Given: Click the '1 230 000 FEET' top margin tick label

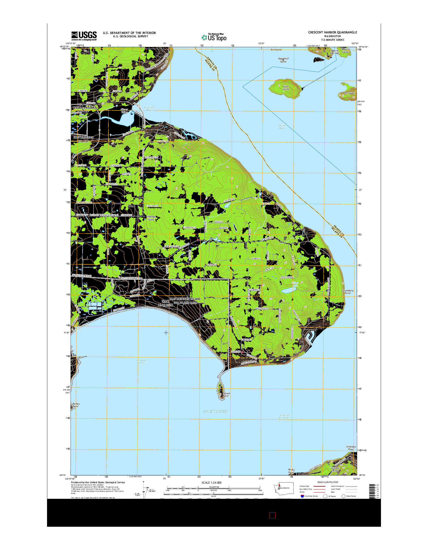Looking at the screenshot, I should pos(314,46).
